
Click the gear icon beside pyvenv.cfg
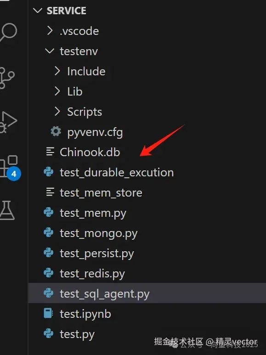point(56,131)
